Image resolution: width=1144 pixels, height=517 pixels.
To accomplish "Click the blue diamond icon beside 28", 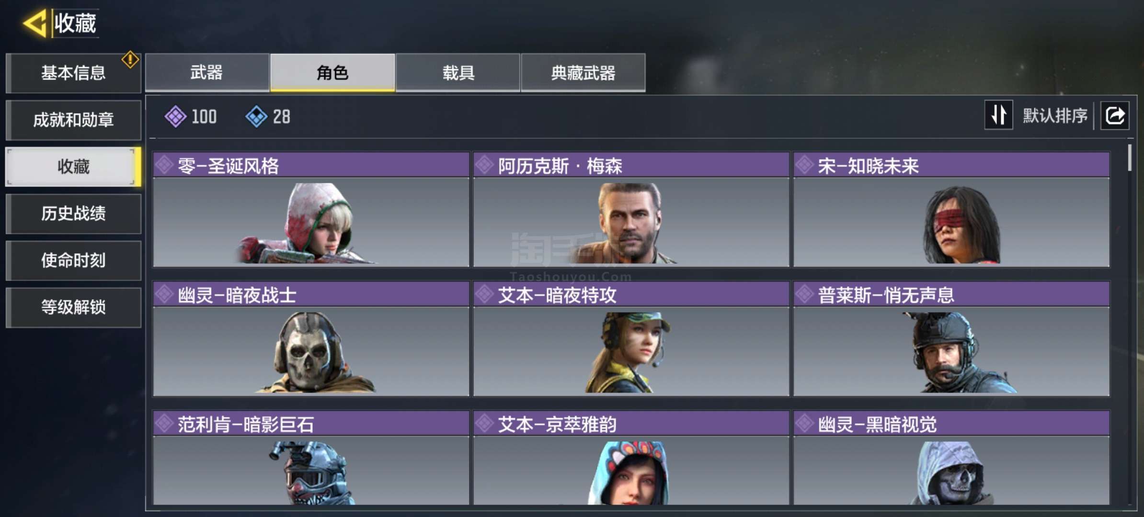I will coord(256,116).
